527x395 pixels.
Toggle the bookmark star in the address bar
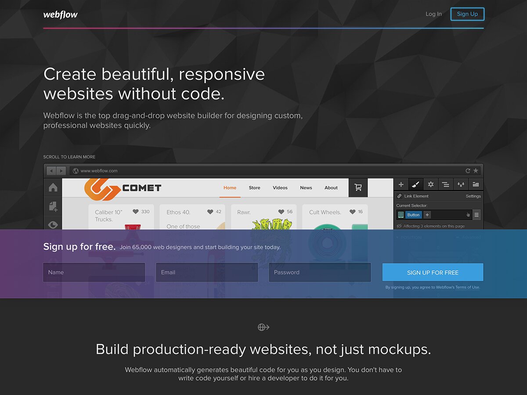coord(476,170)
